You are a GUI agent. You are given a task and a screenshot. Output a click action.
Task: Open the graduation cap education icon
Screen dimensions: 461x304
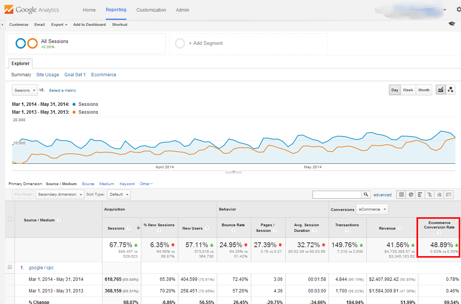pos(452,24)
